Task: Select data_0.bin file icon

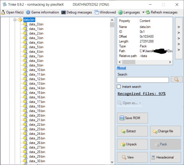Action: coord(25,24)
